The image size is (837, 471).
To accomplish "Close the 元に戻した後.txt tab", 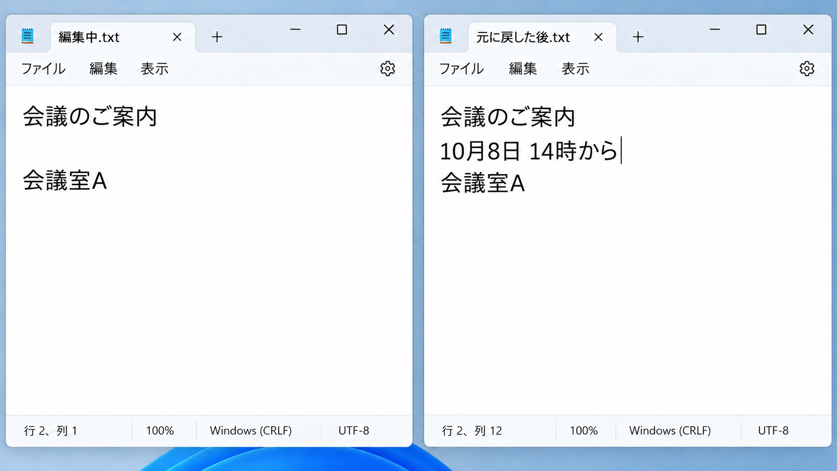I will click(x=598, y=37).
